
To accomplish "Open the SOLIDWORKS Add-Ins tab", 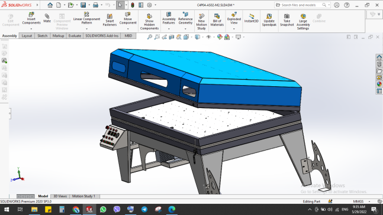I will [102, 36].
